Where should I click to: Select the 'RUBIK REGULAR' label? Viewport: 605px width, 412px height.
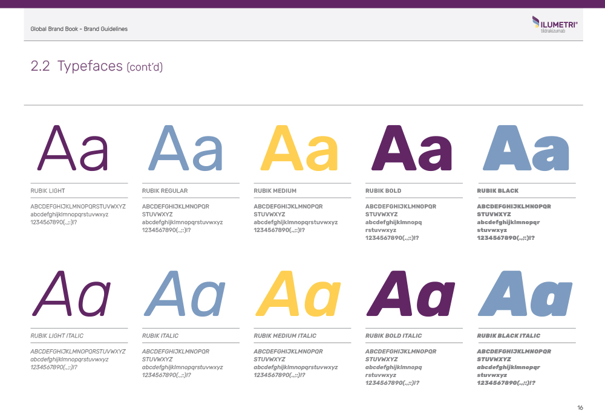tap(165, 191)
